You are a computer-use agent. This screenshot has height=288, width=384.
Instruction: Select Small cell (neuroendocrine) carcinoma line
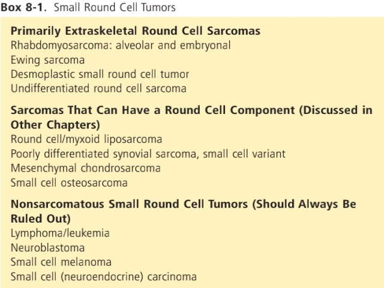pyautogui.click(x=104, y=277)
